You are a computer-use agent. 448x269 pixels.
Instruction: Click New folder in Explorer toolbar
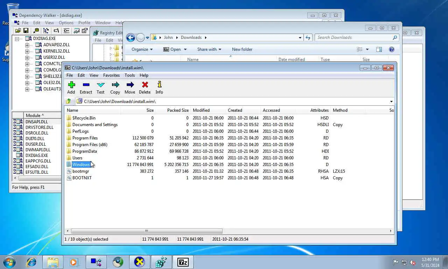242,49
